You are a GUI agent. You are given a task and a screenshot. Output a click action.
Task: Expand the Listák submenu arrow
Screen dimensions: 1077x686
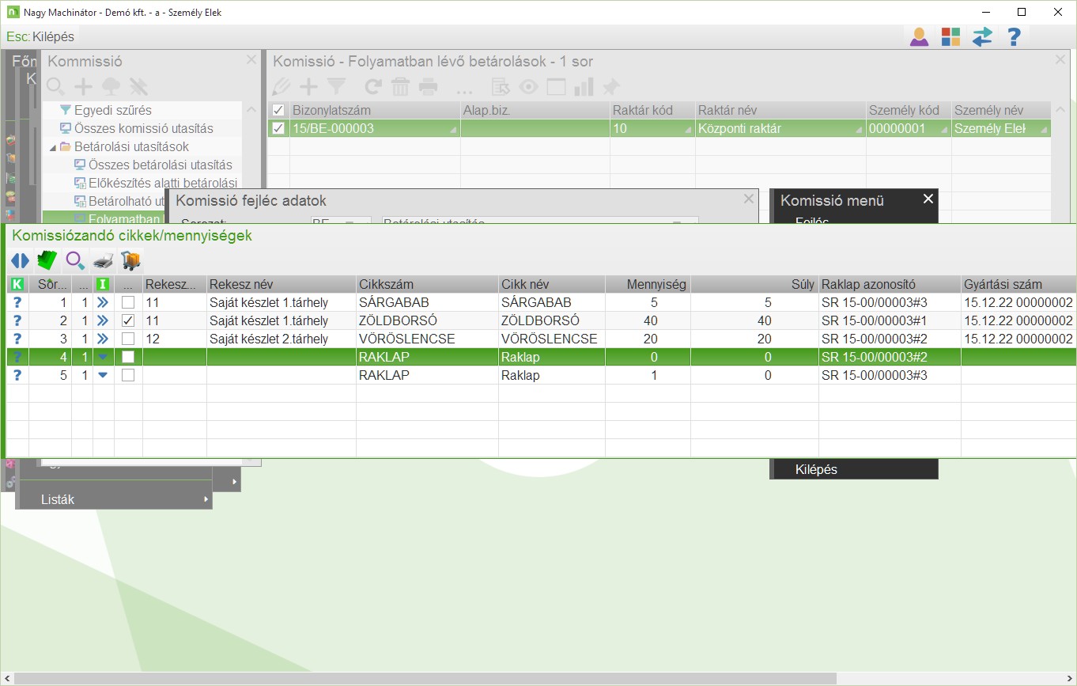(x=206, y=499)
